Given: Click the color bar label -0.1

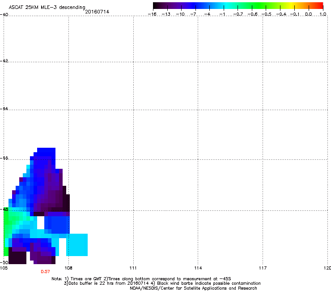Looking at the screenshot, I should (295, 14).
